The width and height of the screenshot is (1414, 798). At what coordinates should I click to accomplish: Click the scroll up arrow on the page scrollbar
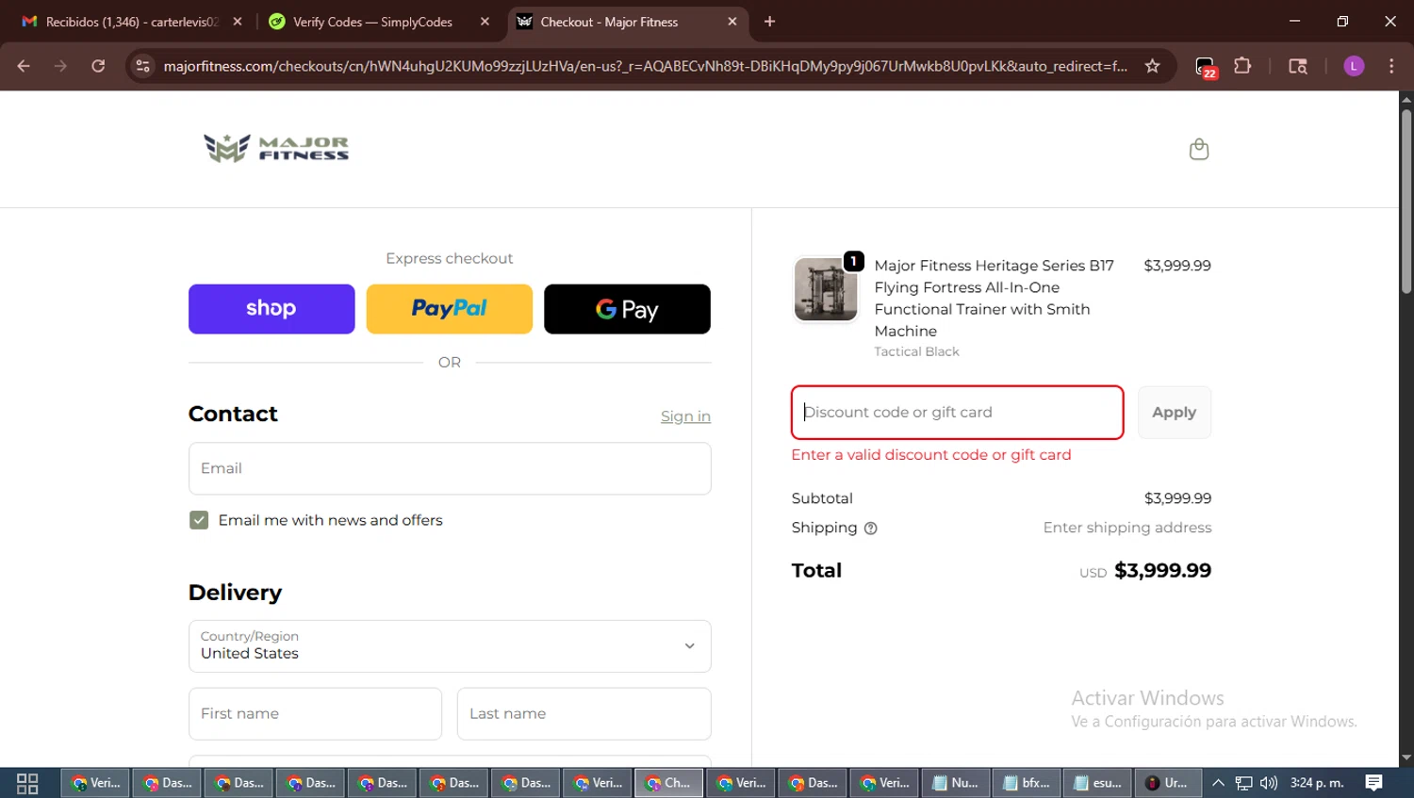click(1406, 99)
